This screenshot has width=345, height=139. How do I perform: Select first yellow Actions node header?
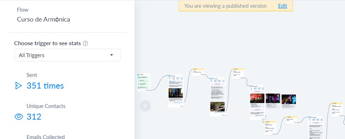click(198, 69)
